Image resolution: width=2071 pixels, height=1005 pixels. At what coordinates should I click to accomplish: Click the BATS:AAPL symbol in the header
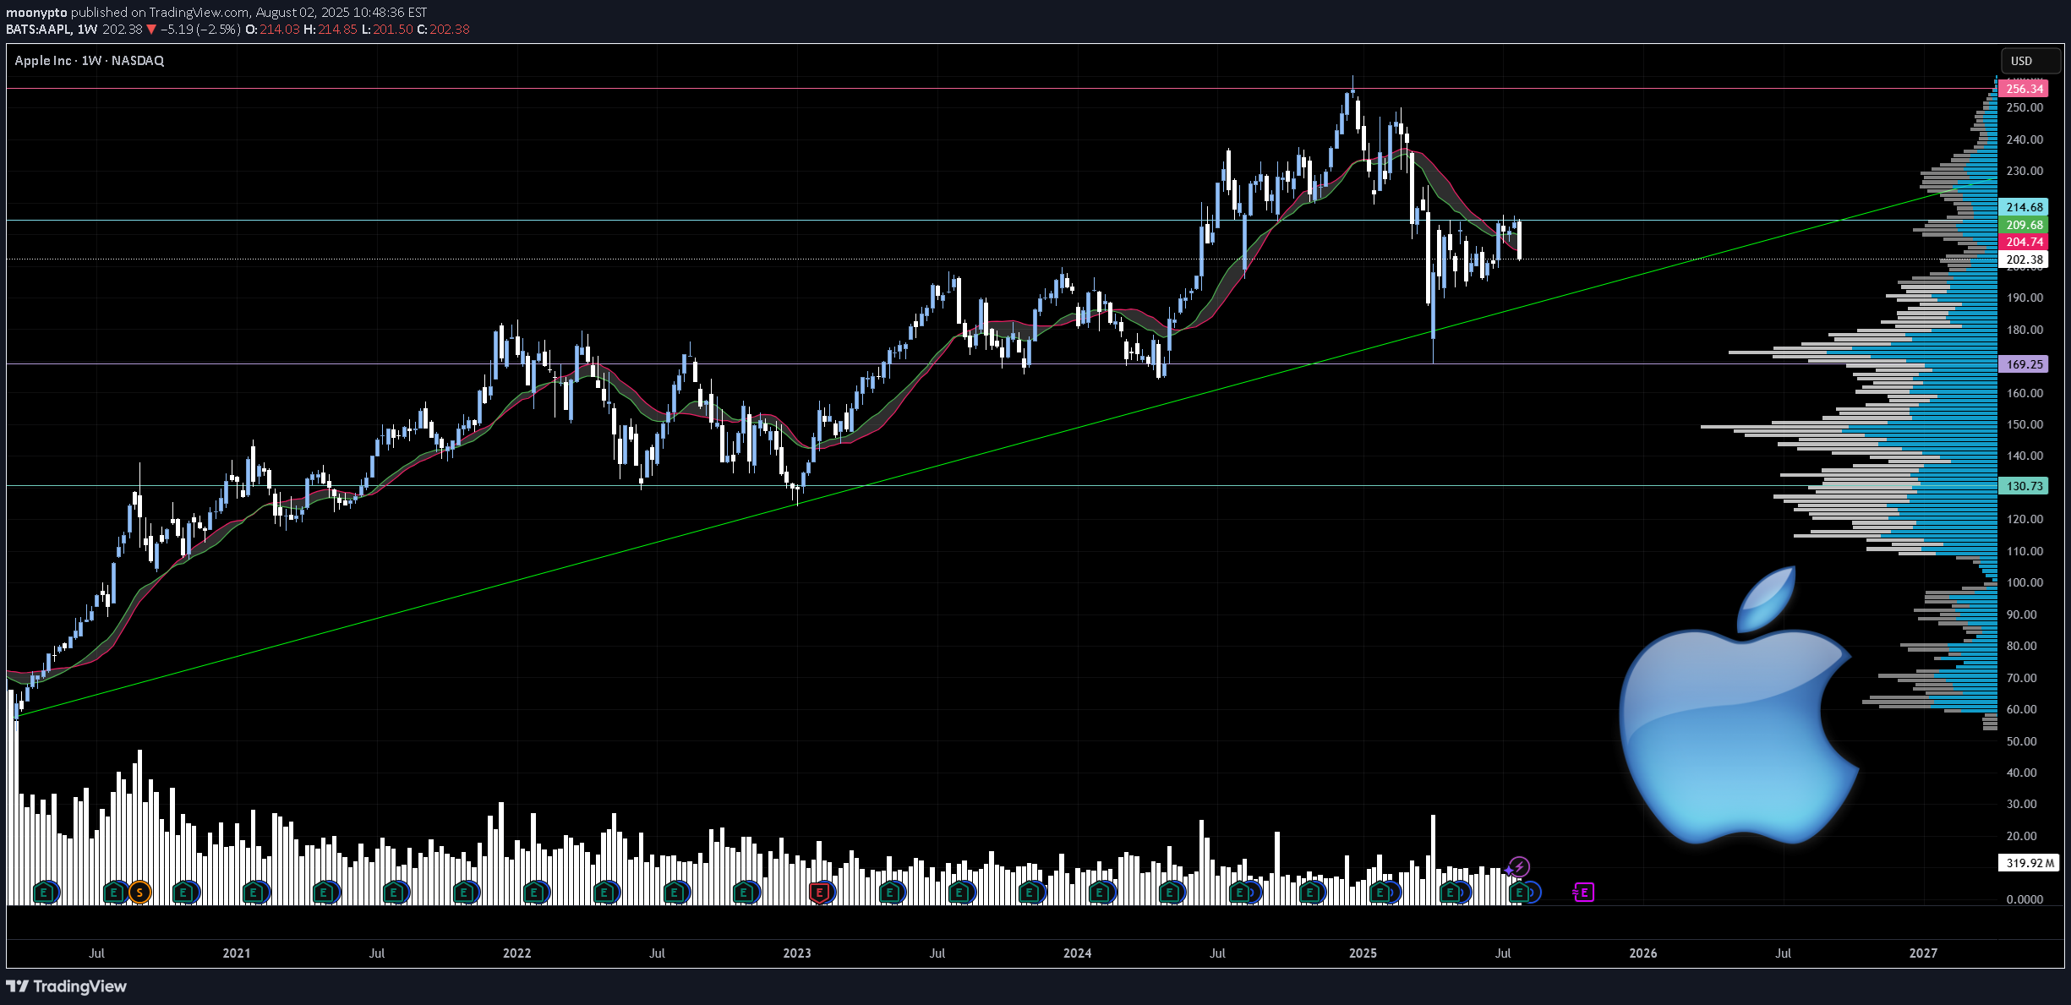pos(38,30)
